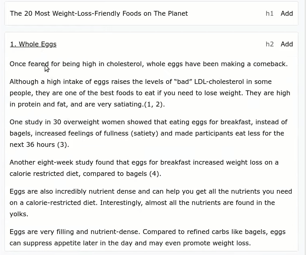Click the "(3)" citation after "36 hours"
306x255 pixels.
[x=63, y=145]
